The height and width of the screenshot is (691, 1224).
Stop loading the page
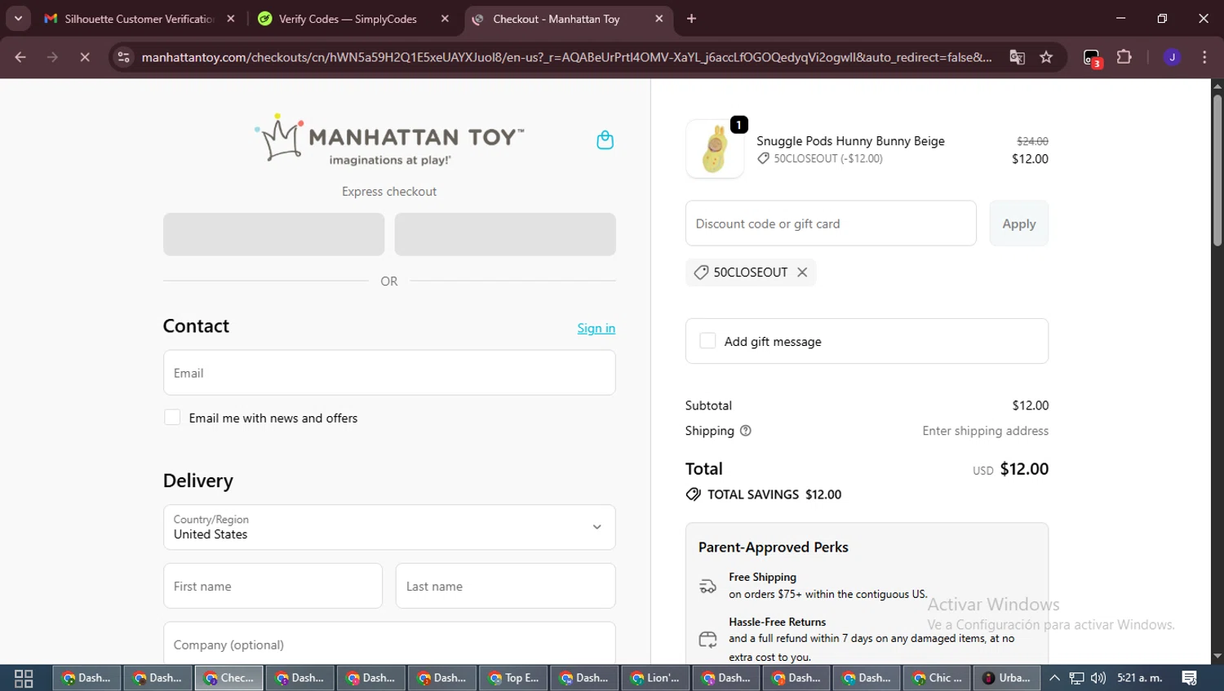[84, 57]
